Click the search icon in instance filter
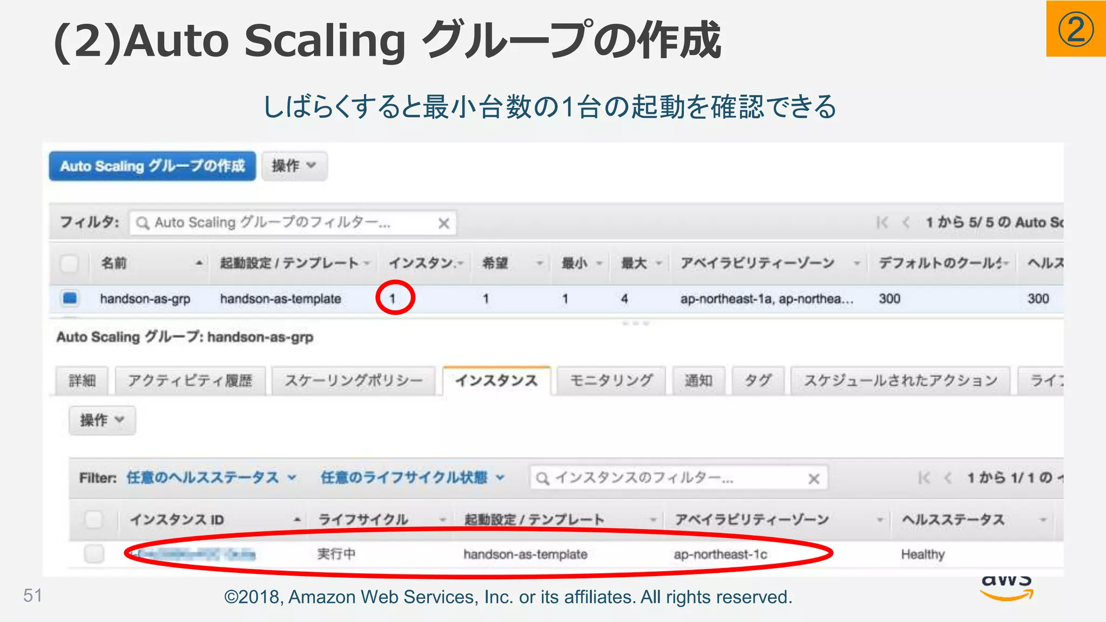Screen dimensions: 1106x622 pos(543,478)
